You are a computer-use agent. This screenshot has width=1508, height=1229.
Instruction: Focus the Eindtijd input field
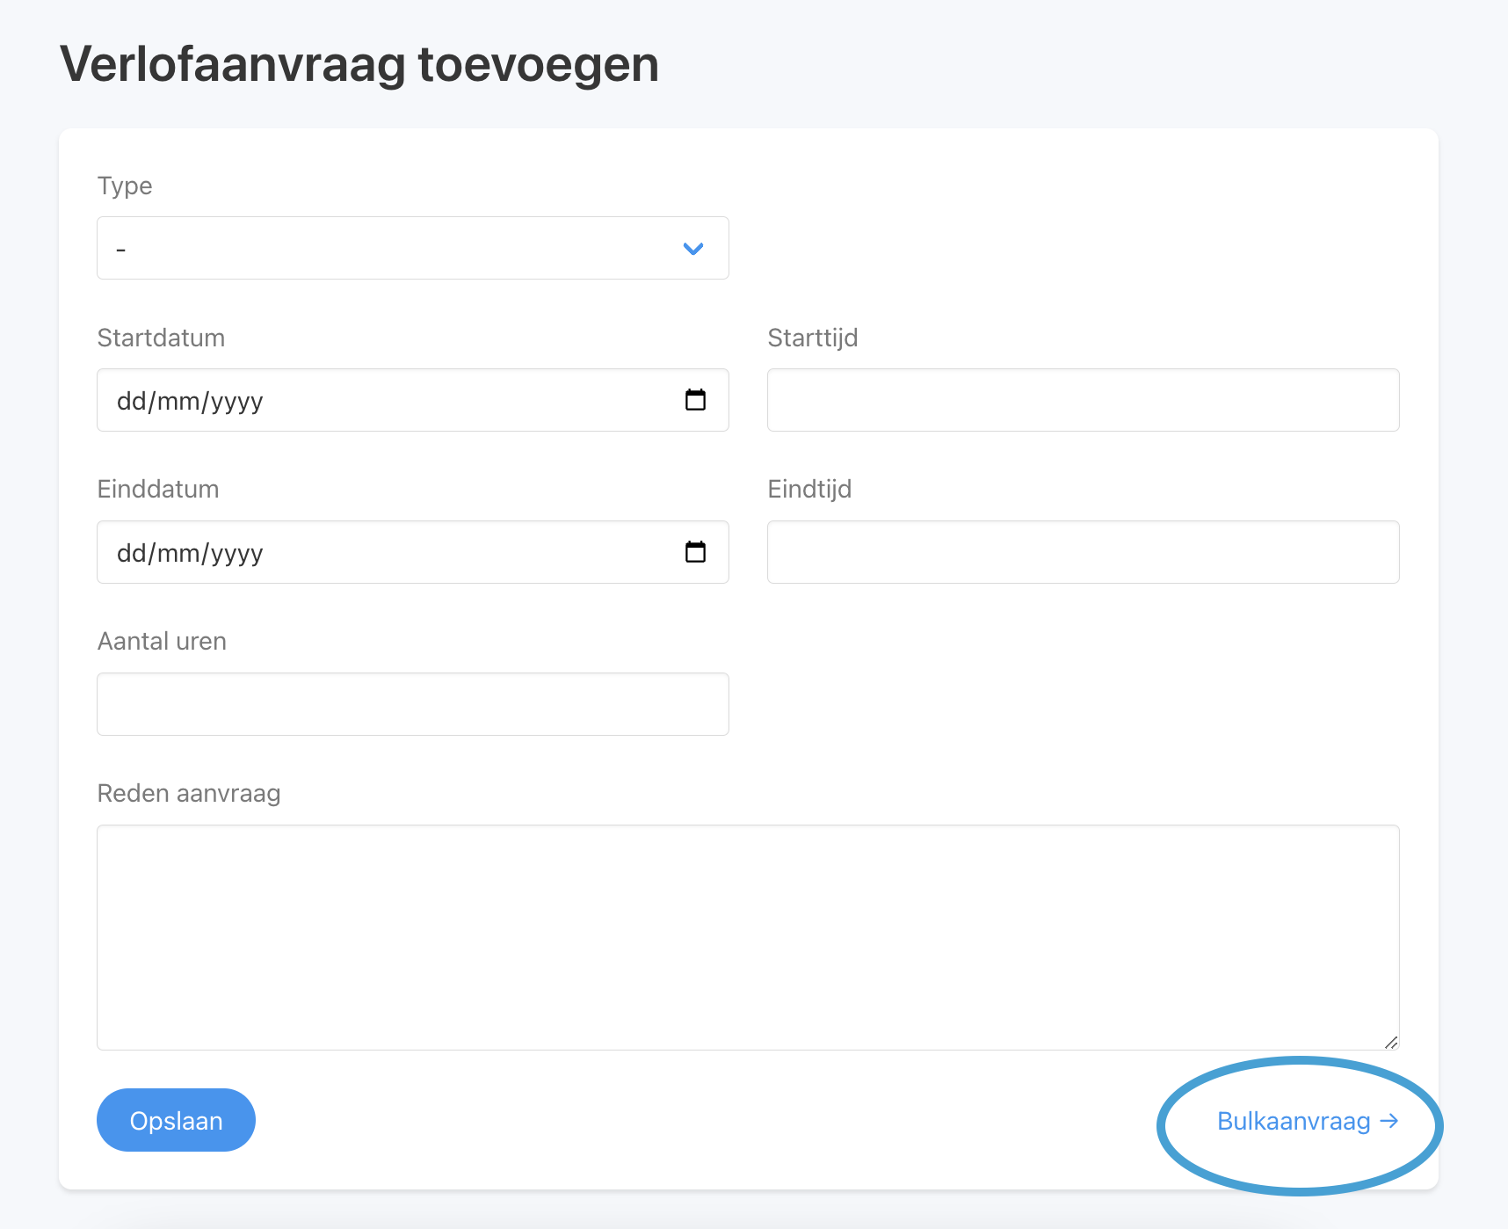(x=1083, y=552)
